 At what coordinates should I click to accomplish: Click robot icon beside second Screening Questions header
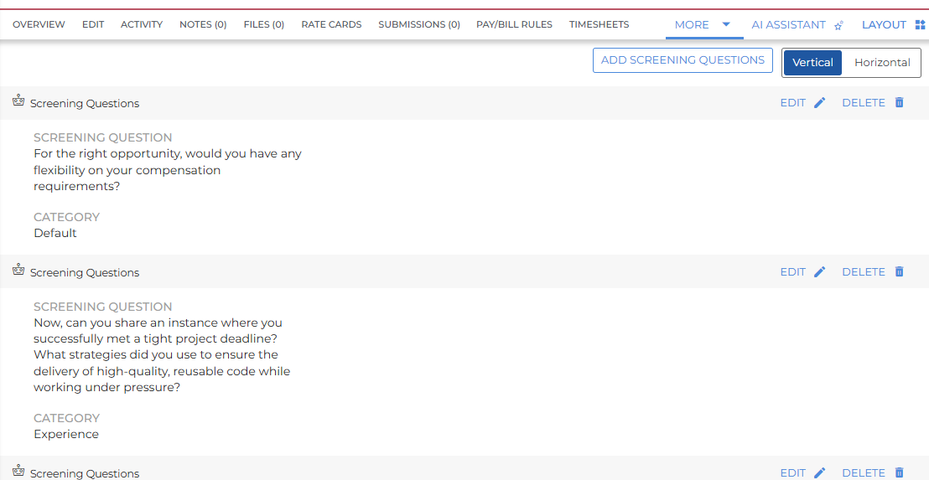coord(18,271)
